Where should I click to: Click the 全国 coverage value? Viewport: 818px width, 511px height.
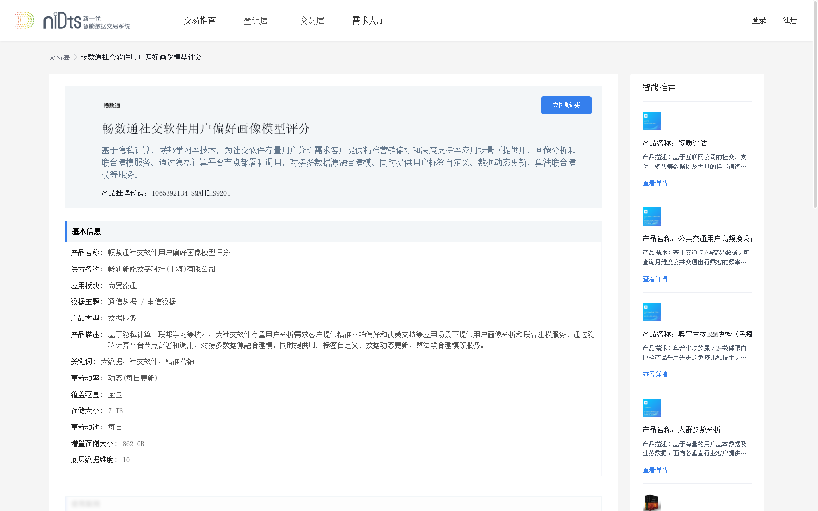pyautogui.click(x=115, y=394)
